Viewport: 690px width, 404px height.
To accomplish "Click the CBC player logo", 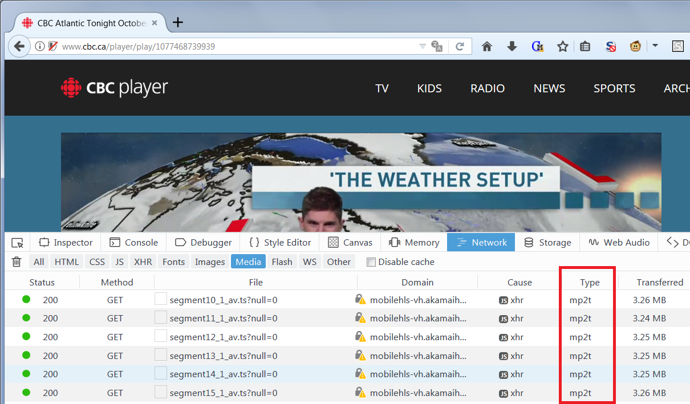I will [115, 88].
